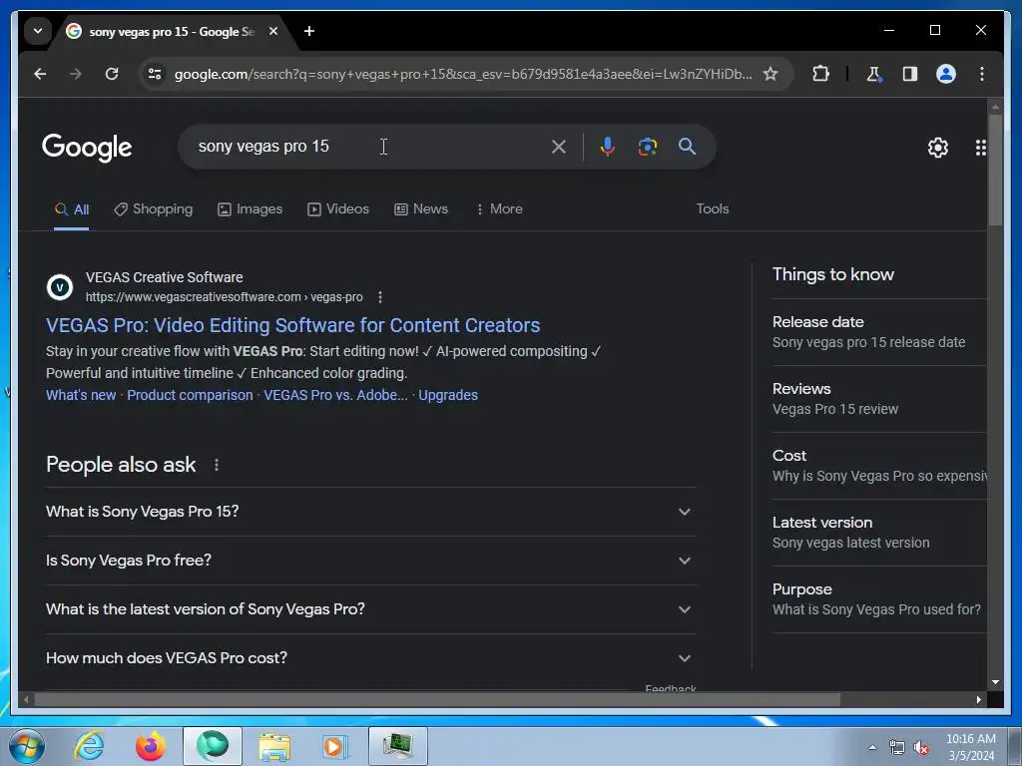Close the sony vegas pro 15 tab
Image resolution: width=1022 pixels, height=766 pixels.
(273, 31)
